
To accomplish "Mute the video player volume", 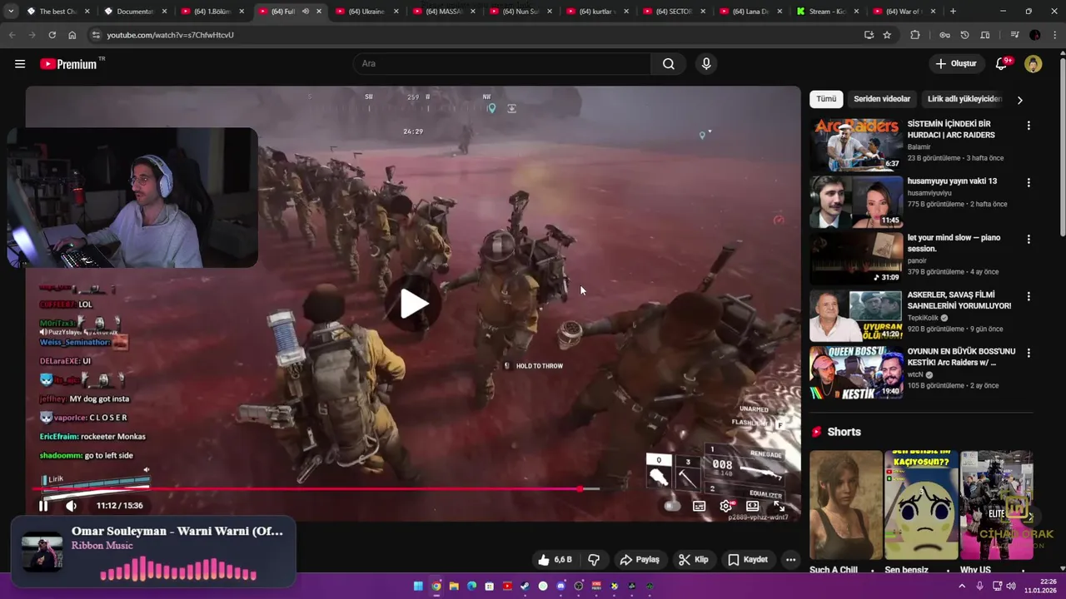I will [72, 505].
